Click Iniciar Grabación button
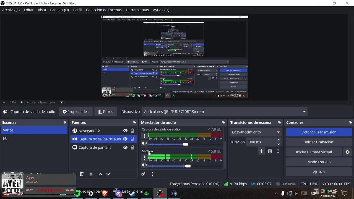 tap(319, 142)
